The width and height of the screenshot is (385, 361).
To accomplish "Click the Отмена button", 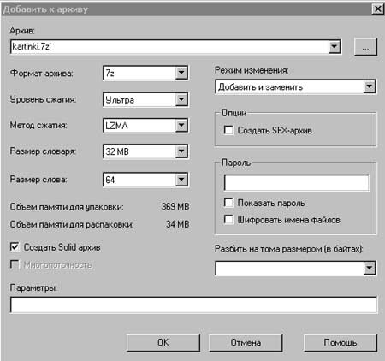I will click(246, 342).
